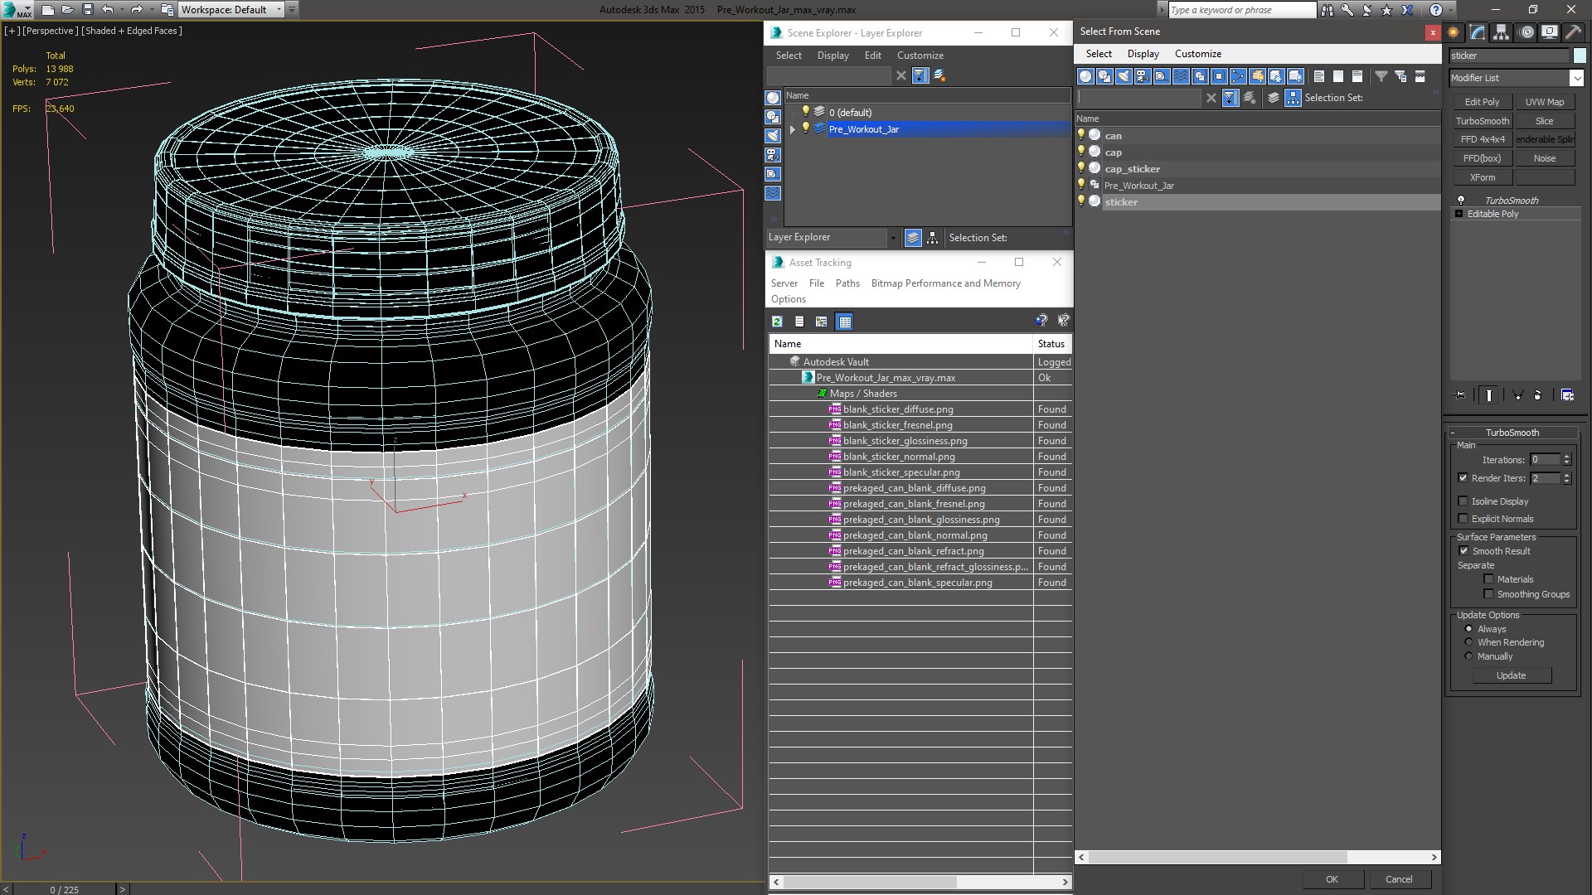Viewport: 1592px width, 895px height.
Task: Toggle geometry display filter in Select From Scene
Action: 1085,76
